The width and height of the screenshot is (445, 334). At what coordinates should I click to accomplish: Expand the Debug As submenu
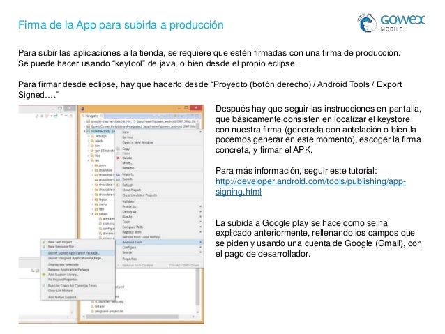[159, 212]
